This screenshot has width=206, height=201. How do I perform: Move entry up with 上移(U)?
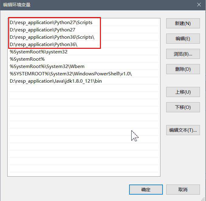183,92
